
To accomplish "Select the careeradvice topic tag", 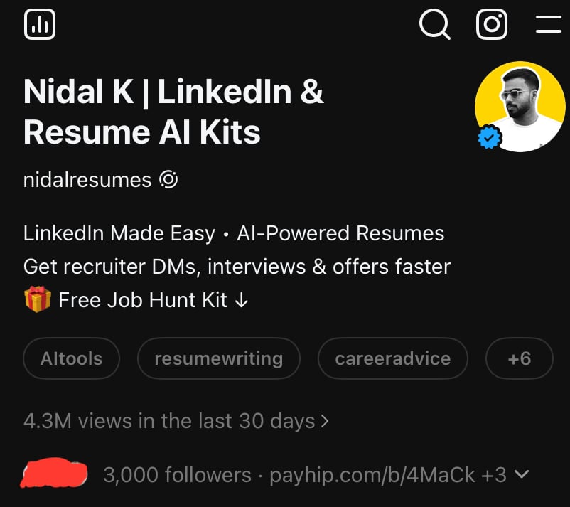I will tap(392, 358).
